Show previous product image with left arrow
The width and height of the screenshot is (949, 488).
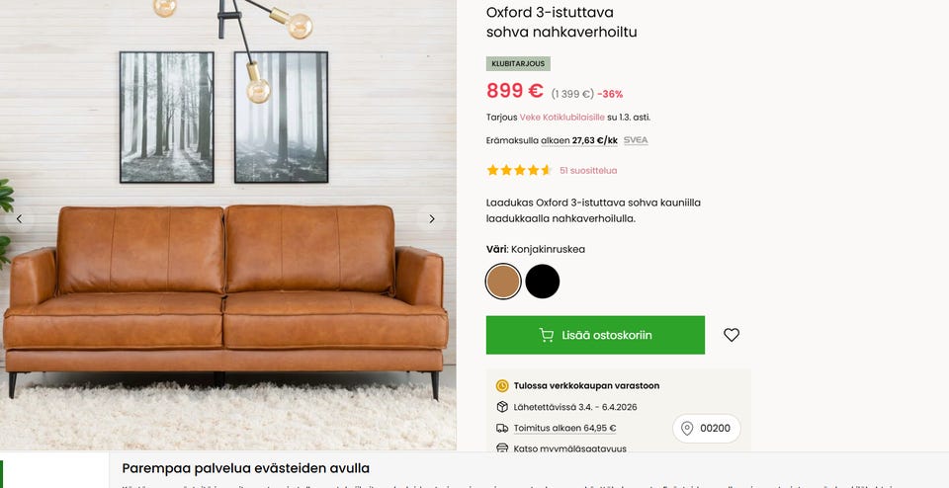tap(20, 219)
